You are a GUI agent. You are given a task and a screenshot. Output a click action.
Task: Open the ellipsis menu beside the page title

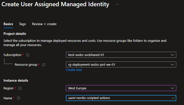(x=117, y=4)
